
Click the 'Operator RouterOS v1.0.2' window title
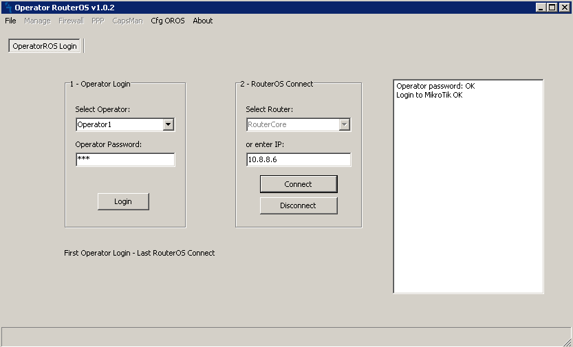[x=65, y=8]
